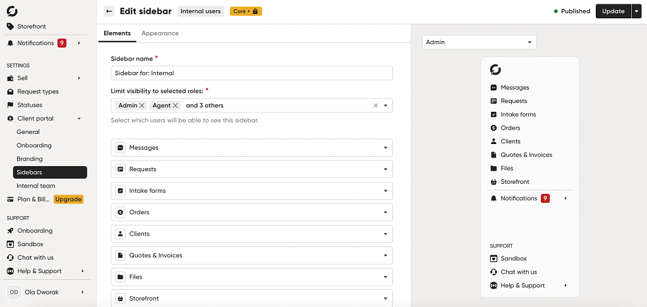Click the Intake forms check icon in the elements list

tap(121, 191)
